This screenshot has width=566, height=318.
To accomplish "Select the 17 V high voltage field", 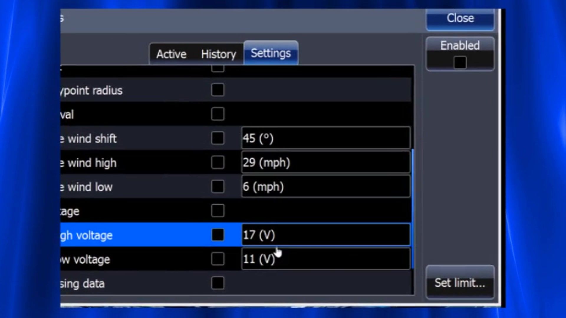I will pos(325,235).
